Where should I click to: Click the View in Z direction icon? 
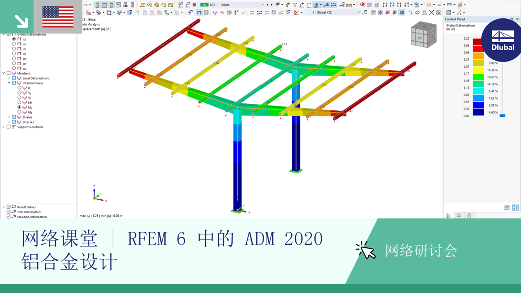tap(399, 5)
